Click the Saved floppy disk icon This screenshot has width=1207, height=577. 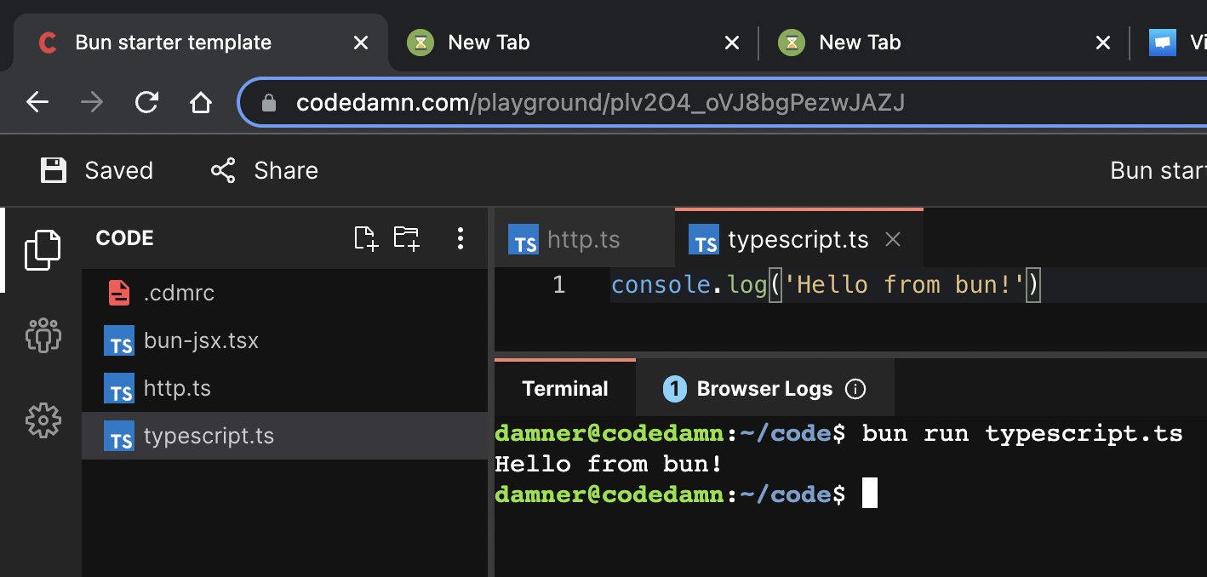[x=54, y=170]
